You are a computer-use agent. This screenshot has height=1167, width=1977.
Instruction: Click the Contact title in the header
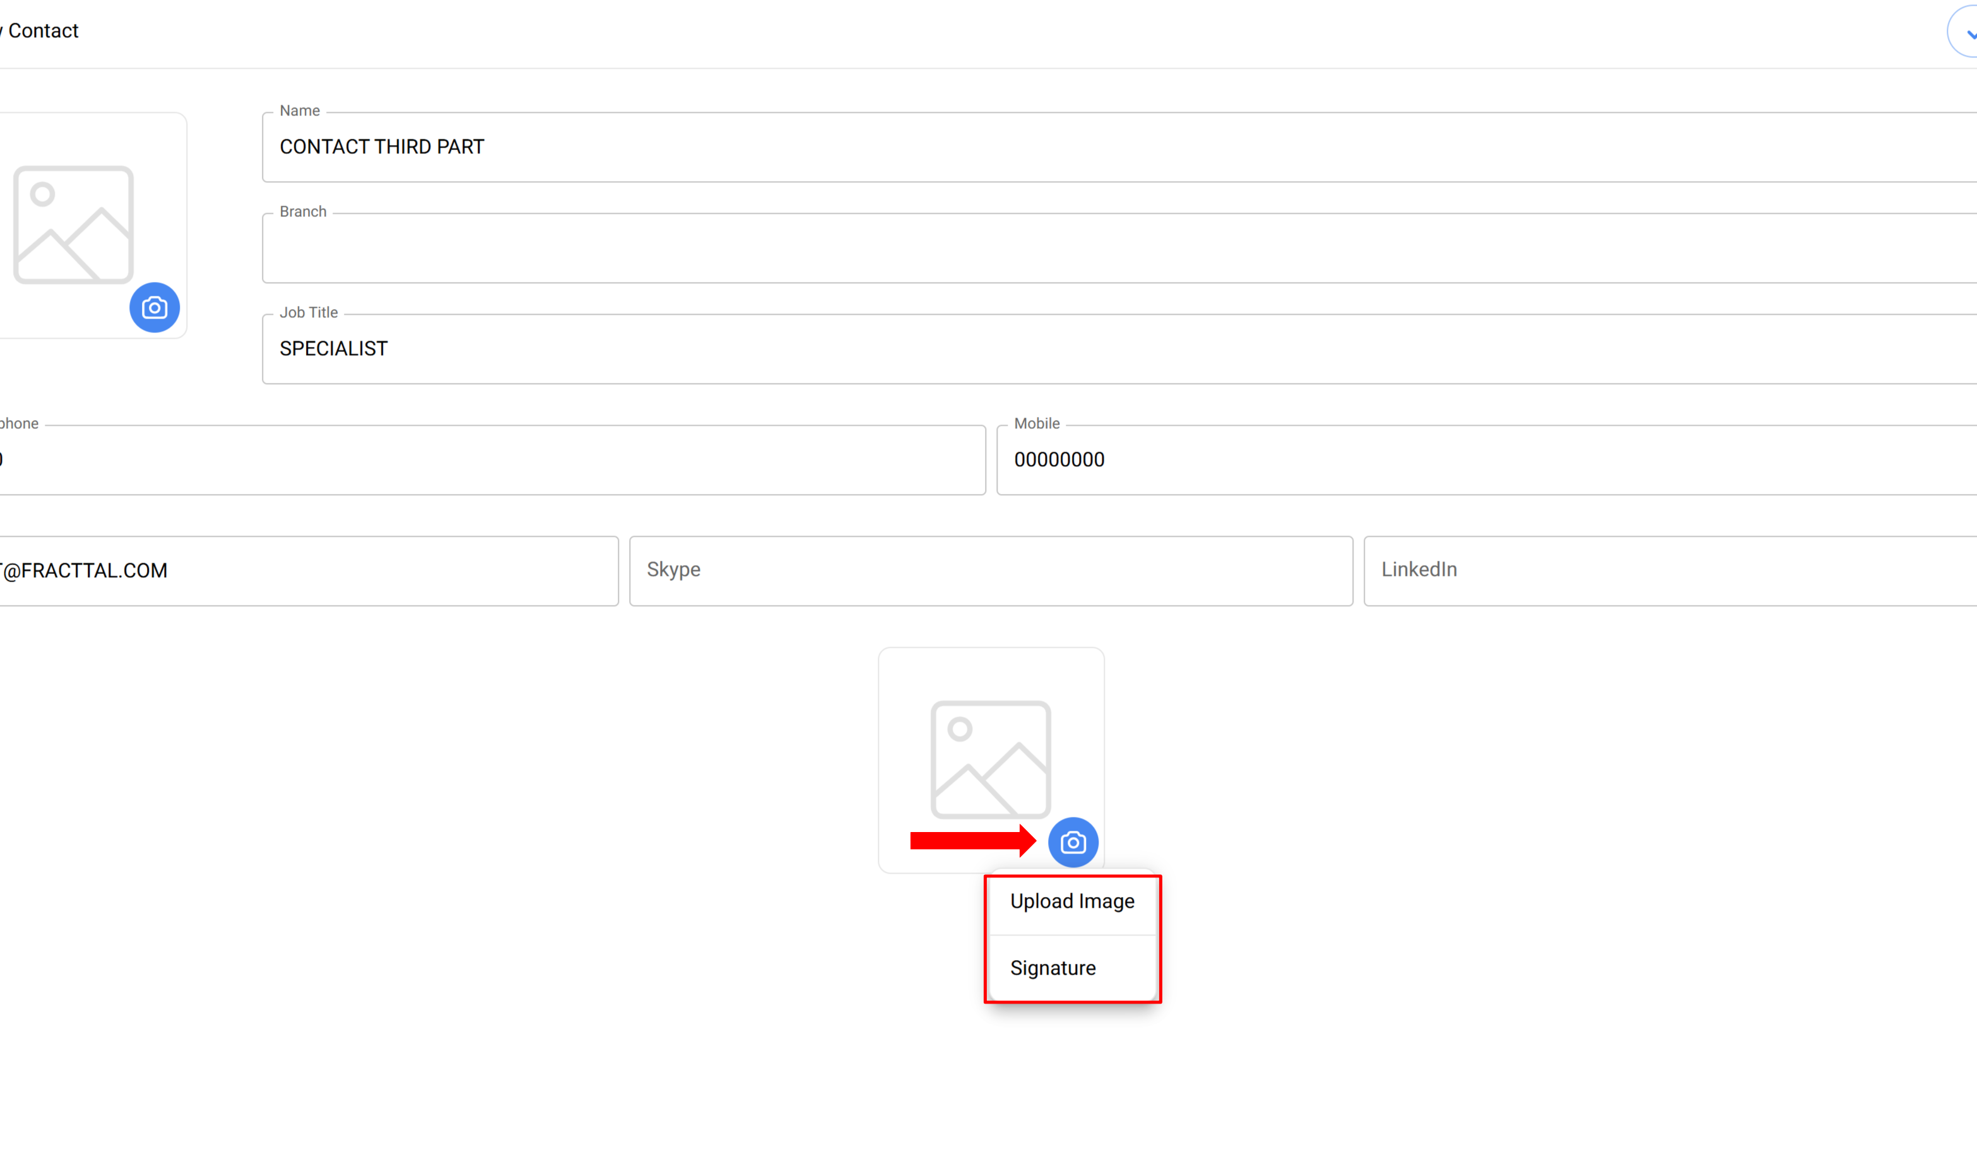44,31
